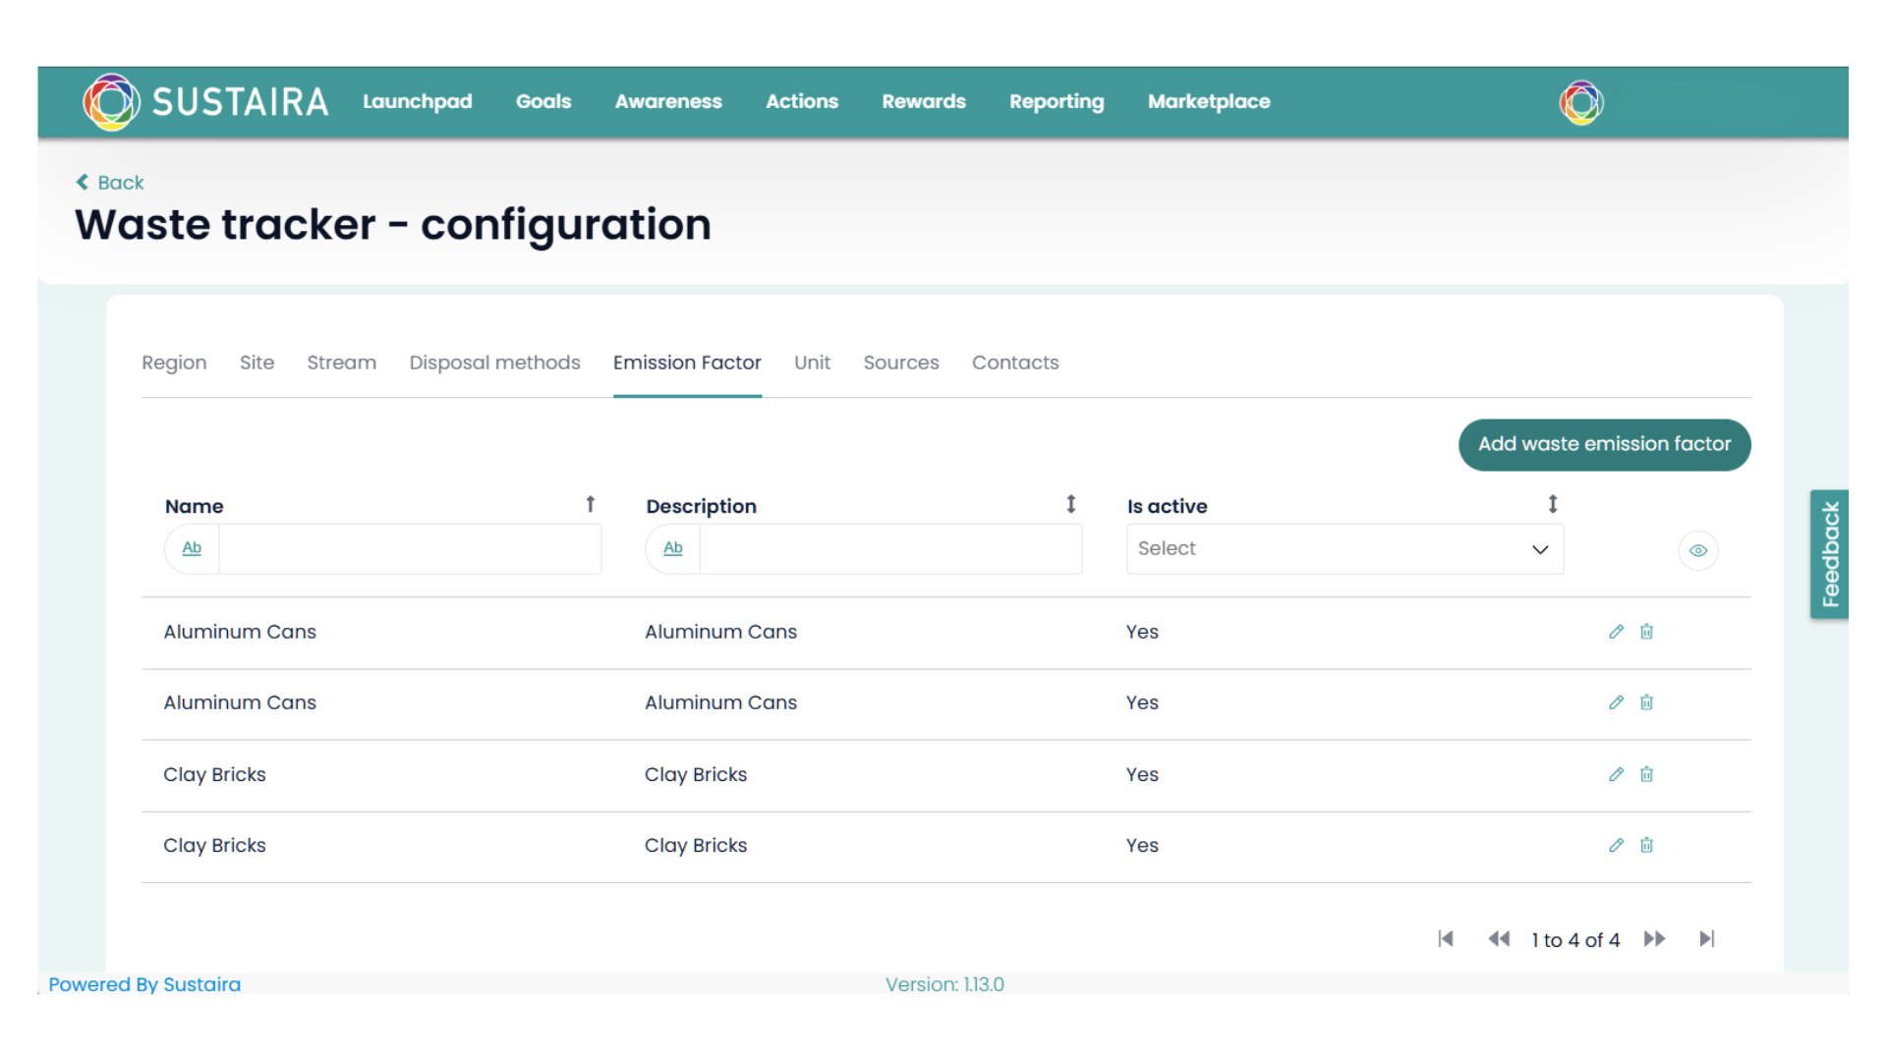Click inside the Description filter text field

click(x=887, y=548)
